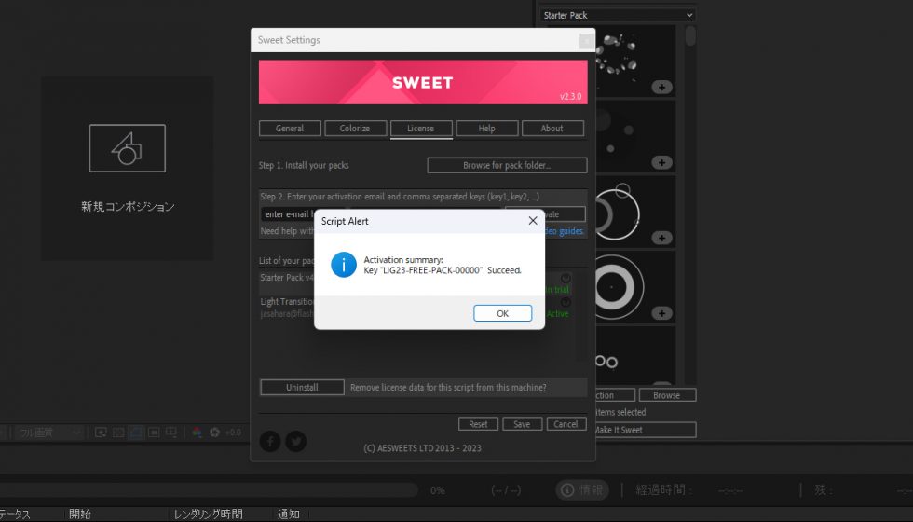Click the info icon above 'In trial'
The width and height of the screenshot is (913, 522).
[566, 279]
